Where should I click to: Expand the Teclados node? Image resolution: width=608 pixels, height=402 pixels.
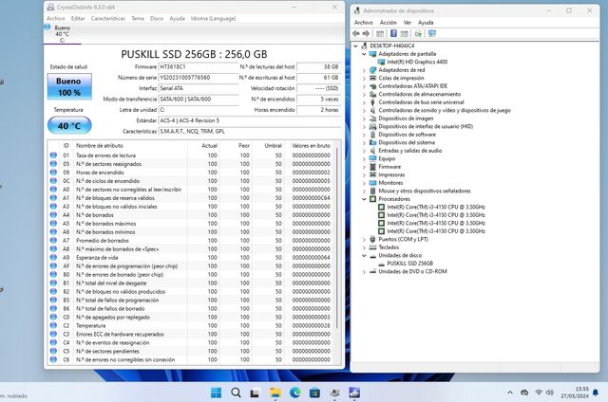pos(364,247)
